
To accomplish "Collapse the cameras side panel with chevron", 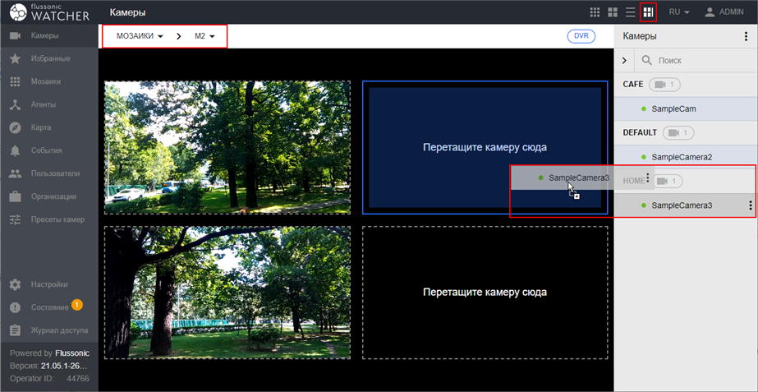I will pos(624,60).
